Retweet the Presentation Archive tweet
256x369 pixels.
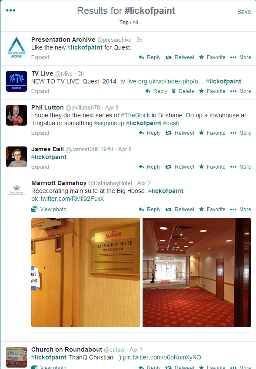(x=180, y=57)
